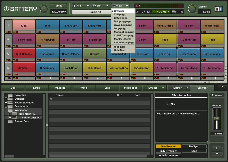Turn off Auto Preview
This screenshot has width=228, height=162.
pos(168,146)
